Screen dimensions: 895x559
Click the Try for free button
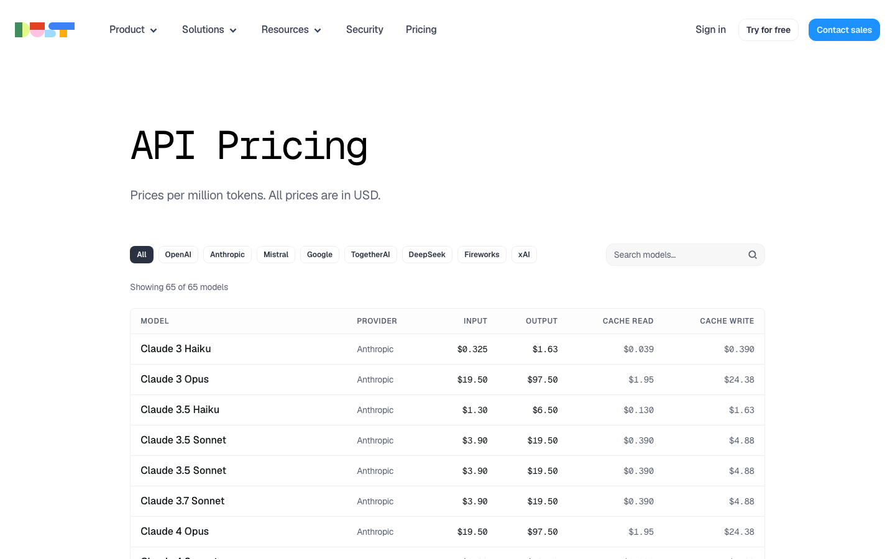tap(768, 30)
